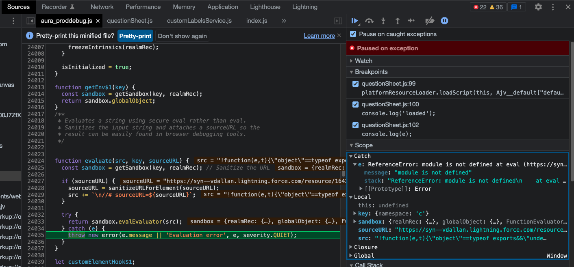The height and width of the screenshot is (267, 574).
Task: Click the Pretty-print button
Action: click(135, 36)
